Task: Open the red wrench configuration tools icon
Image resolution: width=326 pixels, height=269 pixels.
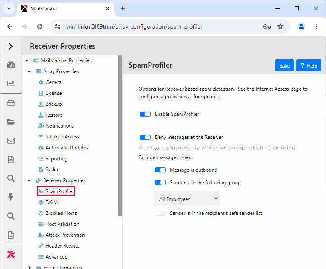Action: [11, 254]
